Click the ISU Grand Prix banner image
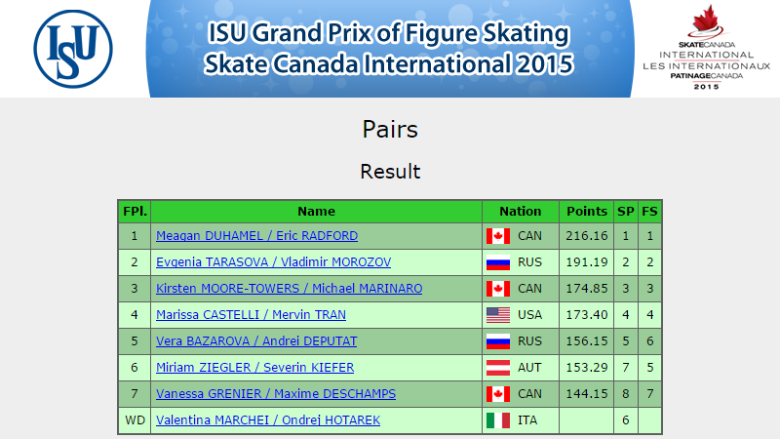The width and height of the screenshot is (780, 439). pyautogui.click(x=390, y=49)
